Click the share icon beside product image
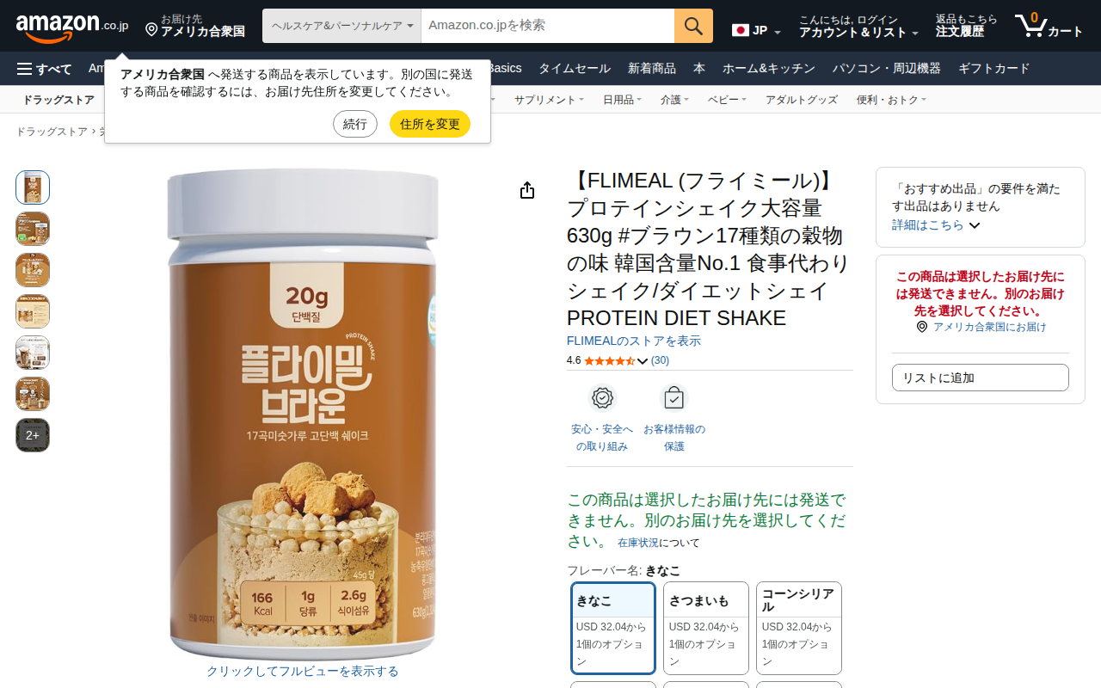The height and width of the screenshot is (688, 1101). pyautogui.click(x=527, y=190)
